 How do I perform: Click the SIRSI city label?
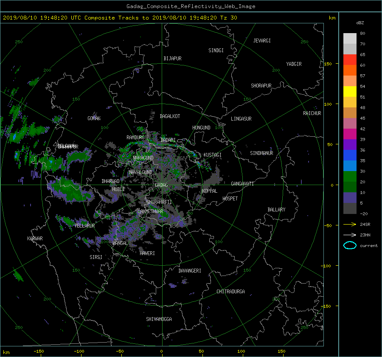(x=96, y=257)
